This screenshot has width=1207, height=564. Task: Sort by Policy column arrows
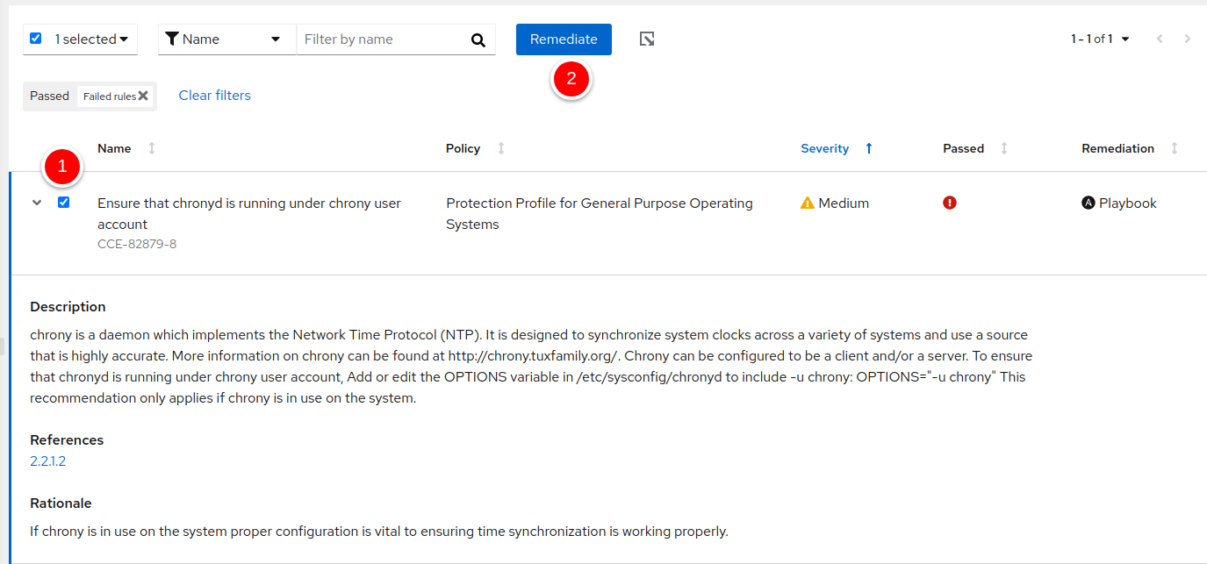pyautogui.click(x=501, y=148)
